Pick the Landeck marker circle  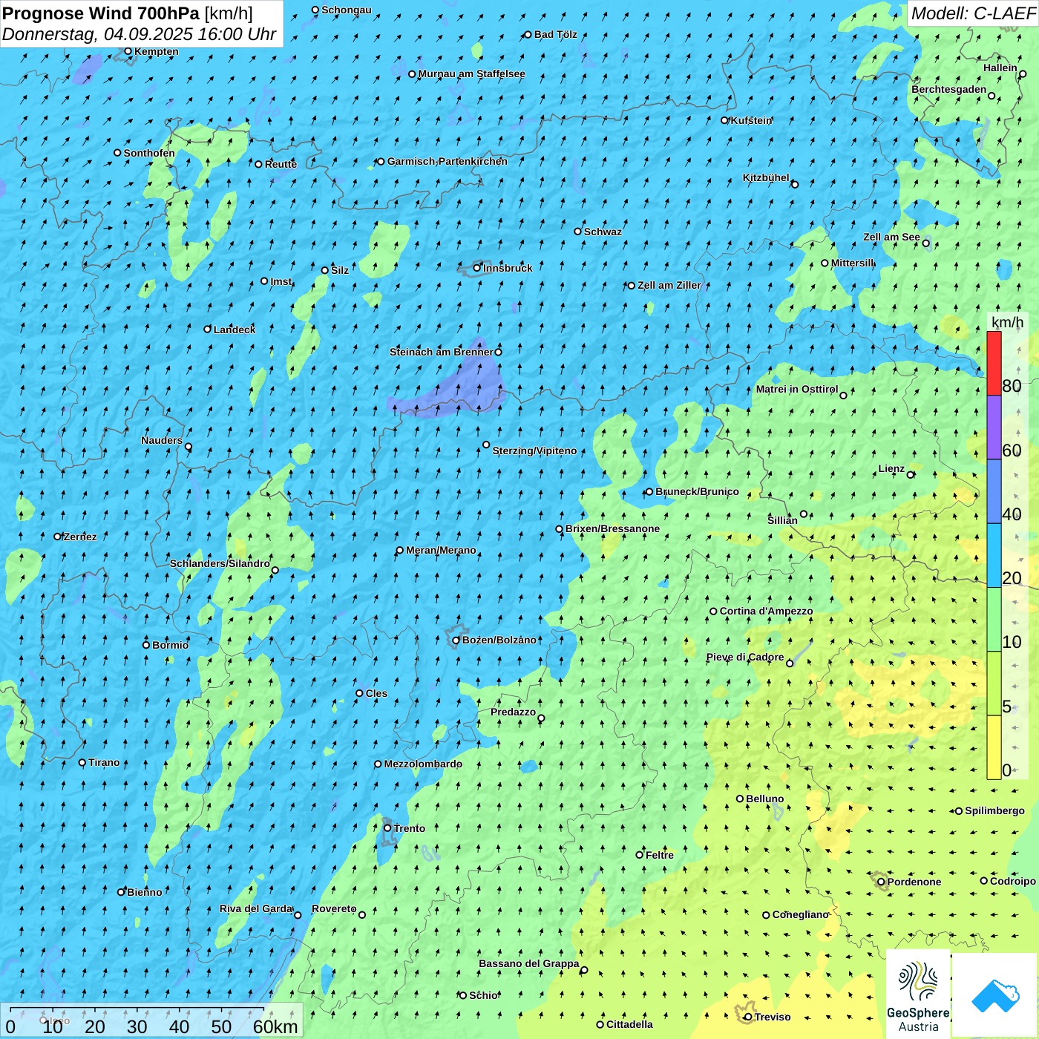(x=208, y=329)
